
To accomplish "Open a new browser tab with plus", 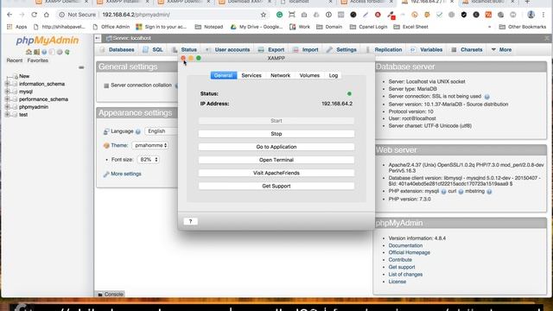I will pos(527,2).
